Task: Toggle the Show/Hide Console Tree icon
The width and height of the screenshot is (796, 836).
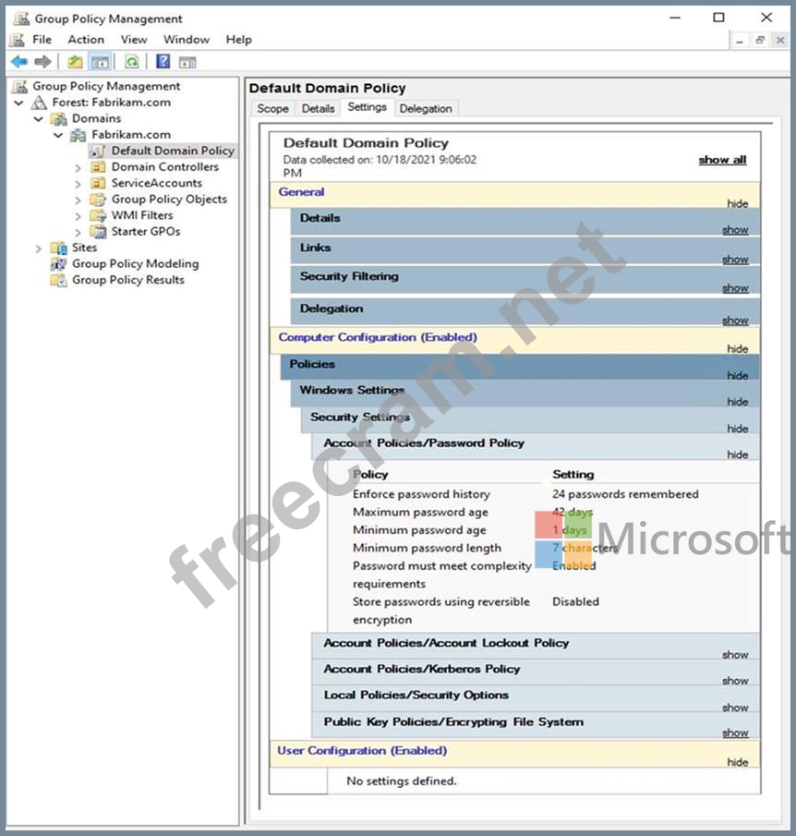Action: (100, 62)
